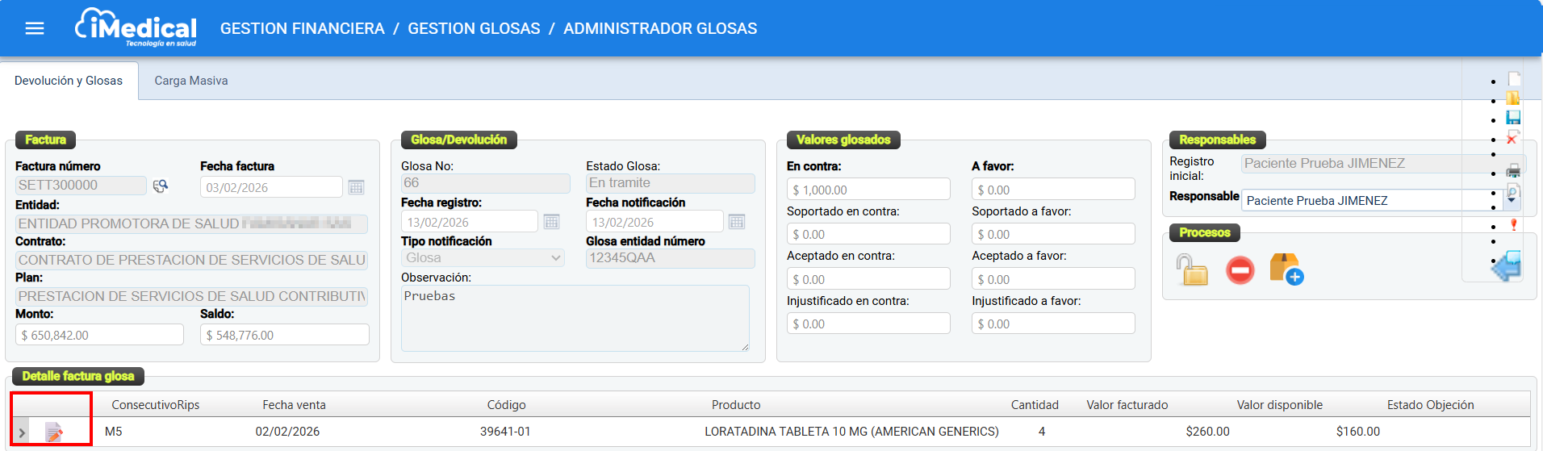Open the hamburger navigation menu
1543x451 pixels.
click(x=35, y=28)
